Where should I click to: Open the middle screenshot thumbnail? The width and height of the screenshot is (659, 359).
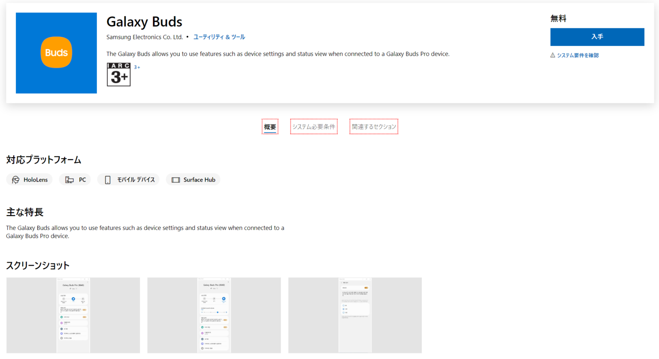point(214,315)
